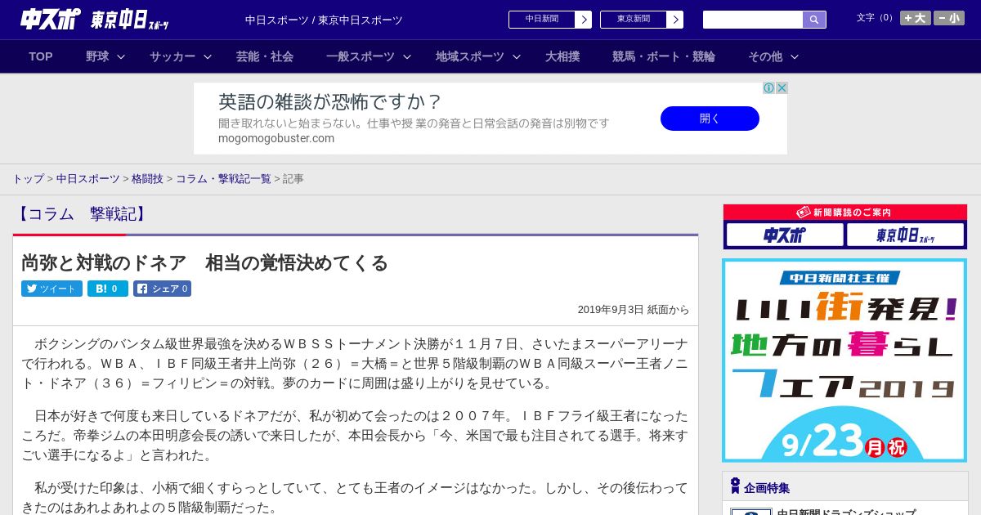981x515 pixels.
Task: Click the mogomogobuster.com ad URL
Action: (276, 138)
